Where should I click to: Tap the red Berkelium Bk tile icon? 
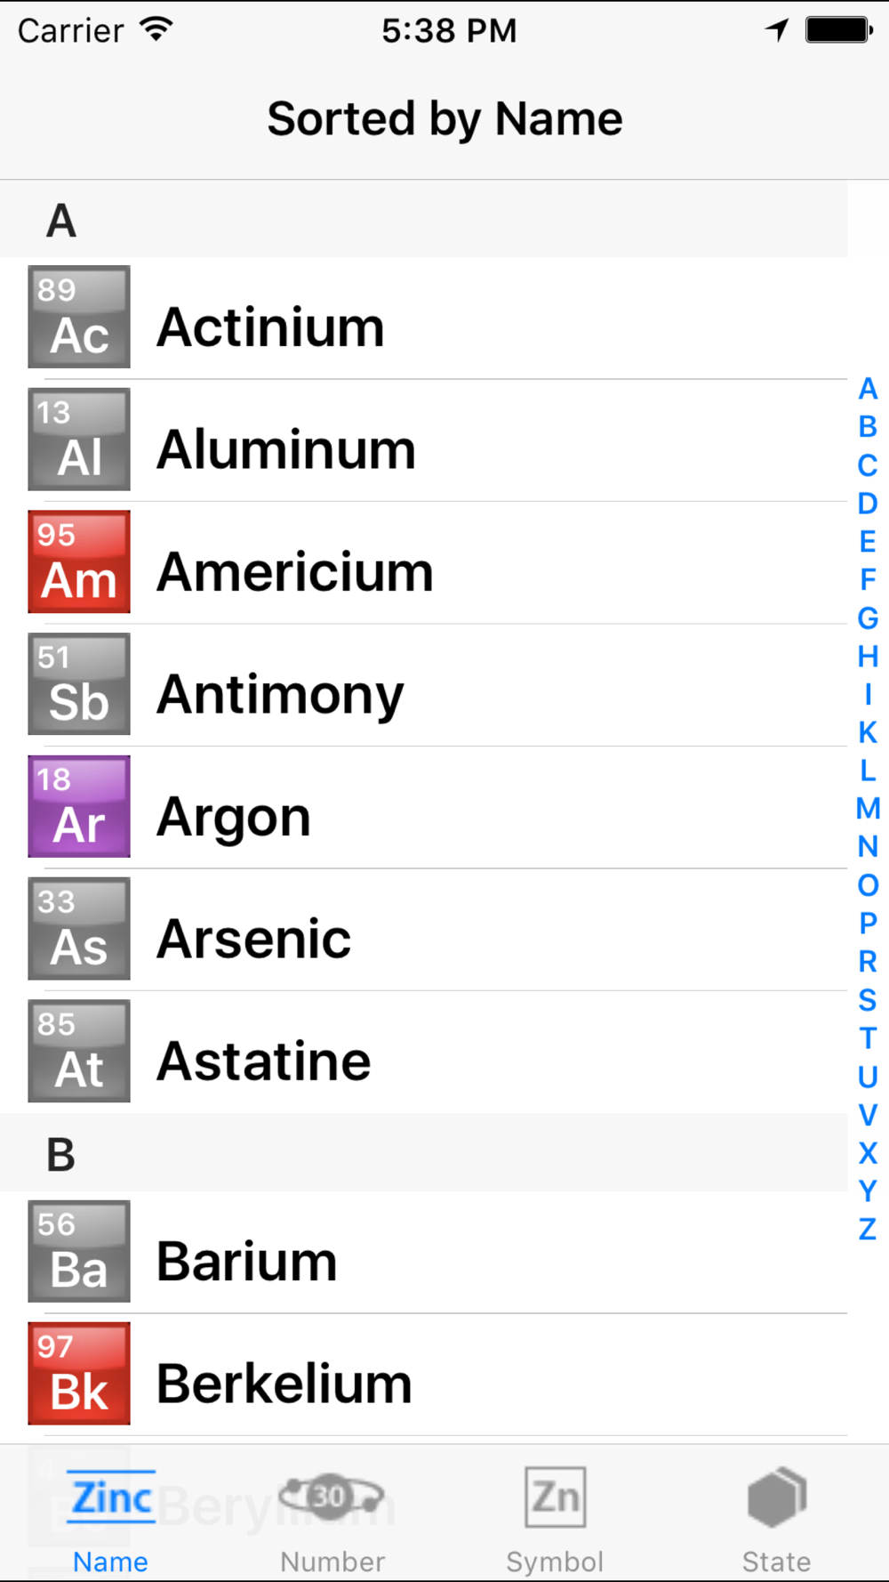click(x=79, y=1374)
